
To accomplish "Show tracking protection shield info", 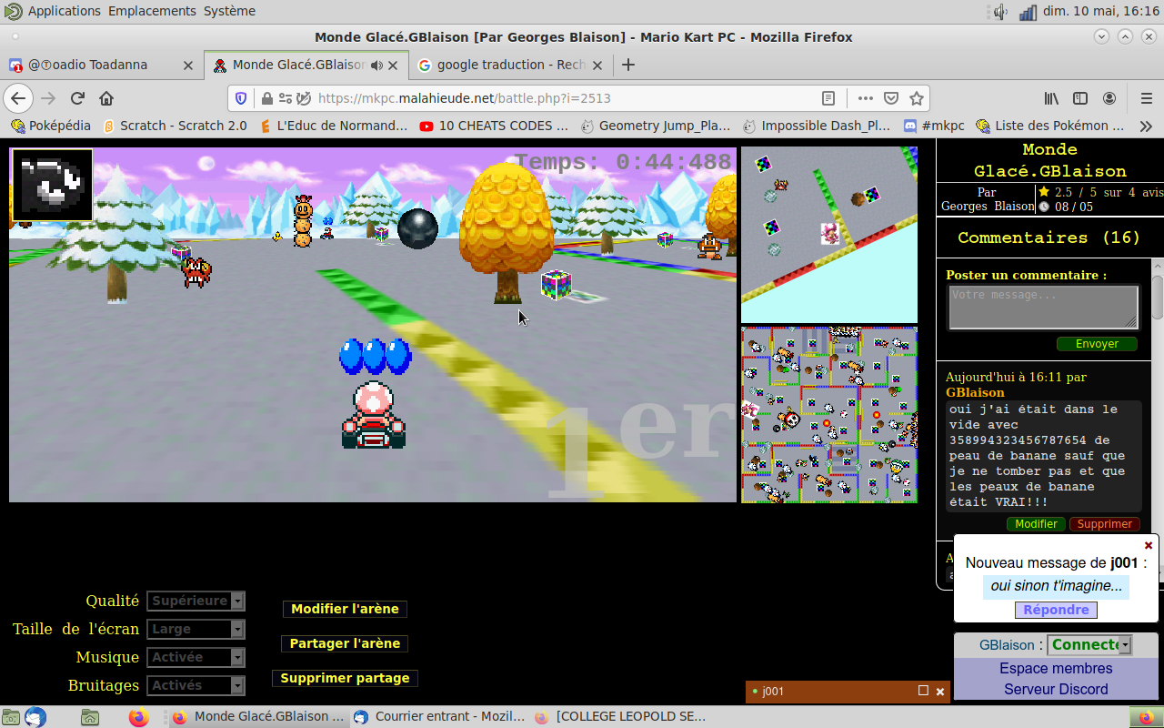I will [241, 98].
